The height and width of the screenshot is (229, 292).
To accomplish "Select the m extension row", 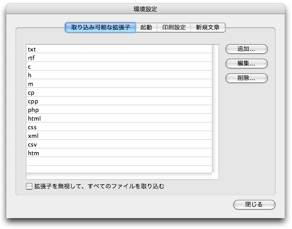I will (118, 84).
